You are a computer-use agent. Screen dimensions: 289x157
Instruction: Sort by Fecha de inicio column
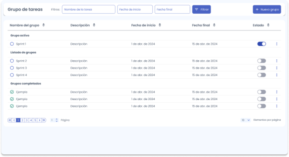pos(160,25)
